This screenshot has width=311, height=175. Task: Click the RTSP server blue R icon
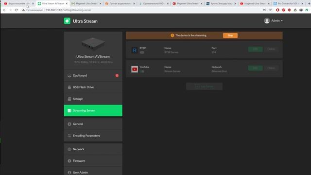[x=134, y=50]
